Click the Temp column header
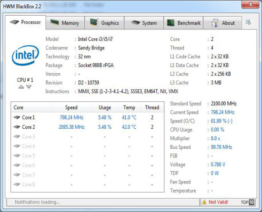The height and width of the screenshot is (212, 262). click(x=129, y=107)
